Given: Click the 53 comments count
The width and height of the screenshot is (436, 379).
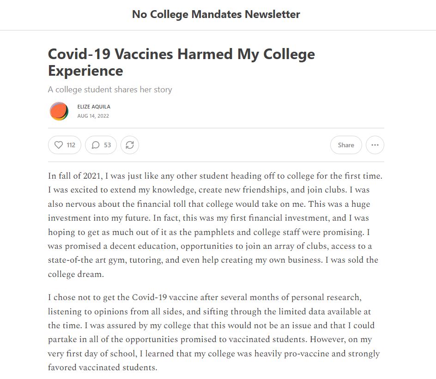Looking at the screenshot, I should (107, 145).
